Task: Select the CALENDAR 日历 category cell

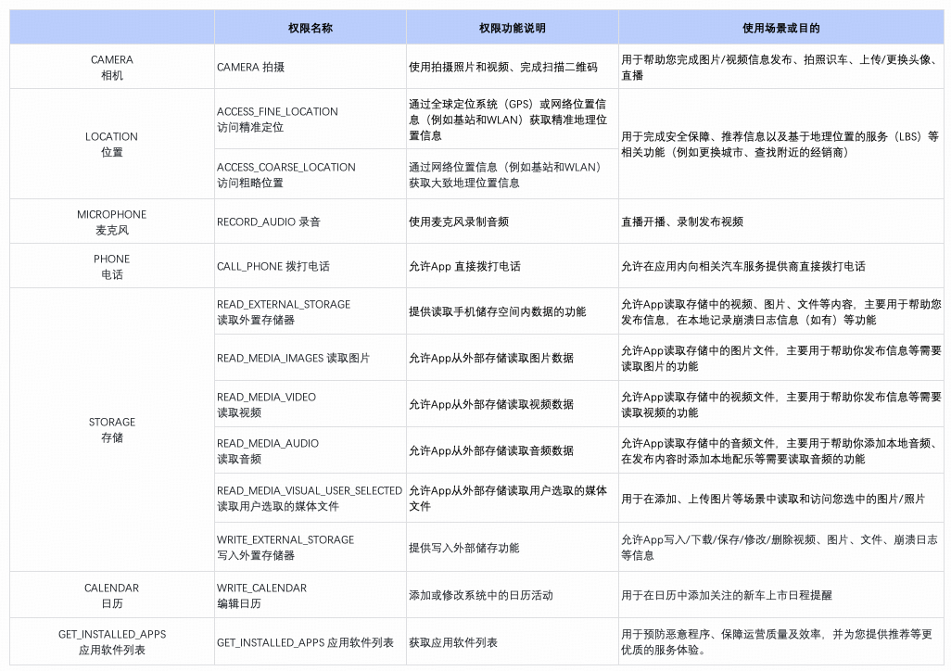Action: click(x=111, y=595)
